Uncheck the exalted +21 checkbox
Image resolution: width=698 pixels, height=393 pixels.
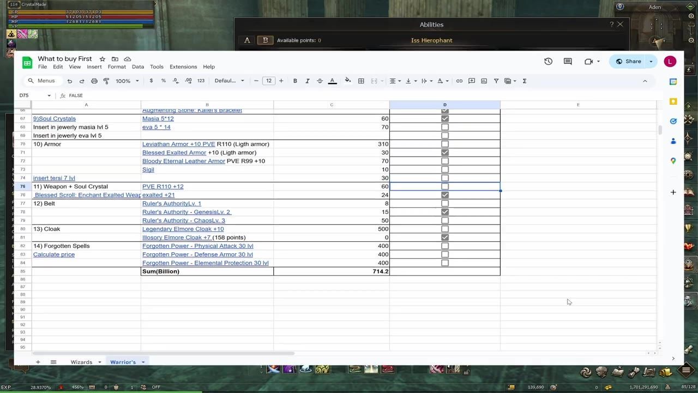tap(445, 195)
